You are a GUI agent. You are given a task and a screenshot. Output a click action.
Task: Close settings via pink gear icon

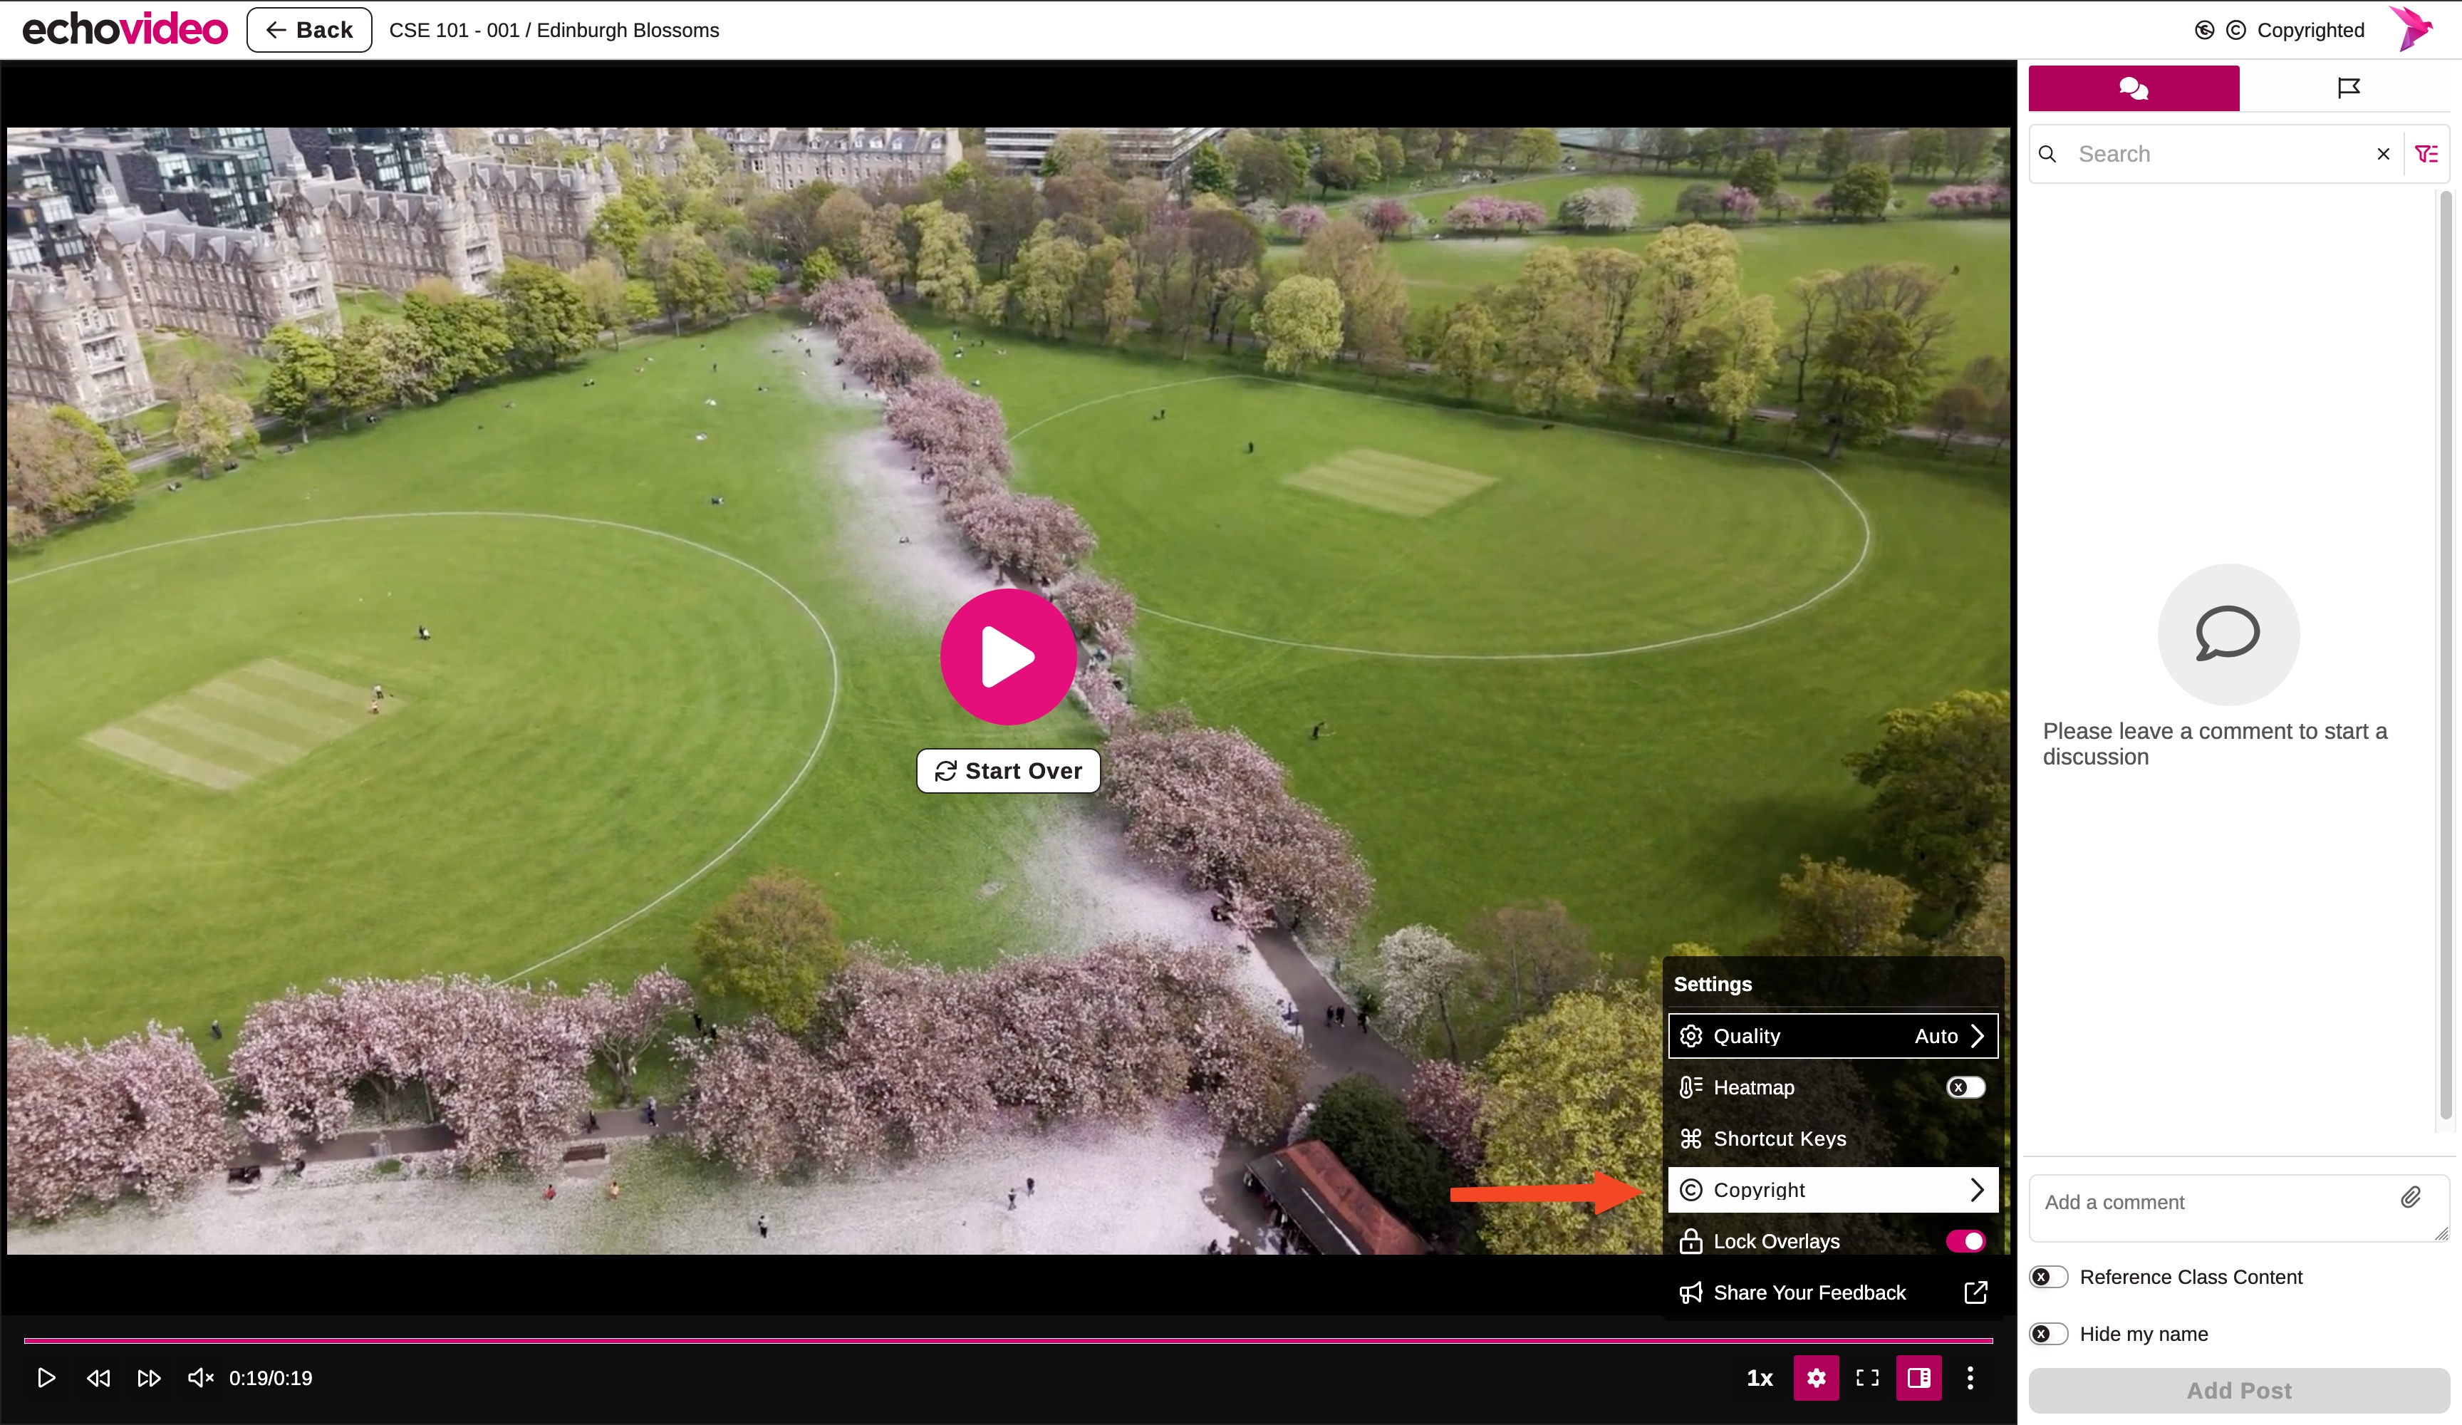pos(1816,1378)
